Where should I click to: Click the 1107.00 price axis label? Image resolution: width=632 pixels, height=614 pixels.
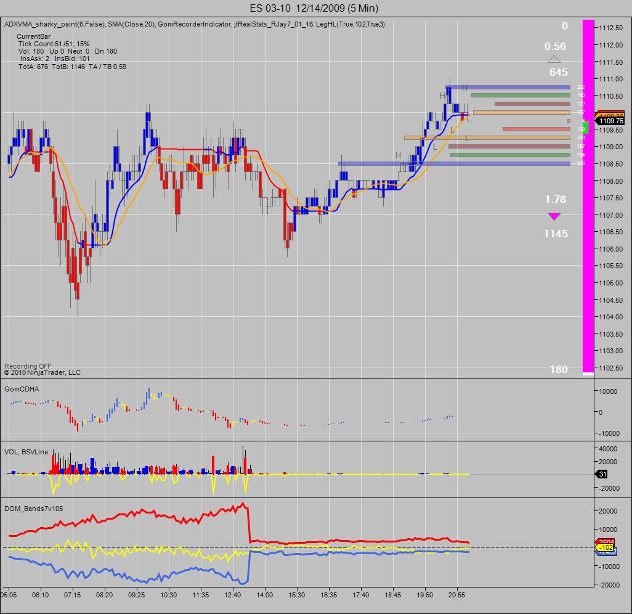point(610,215)
